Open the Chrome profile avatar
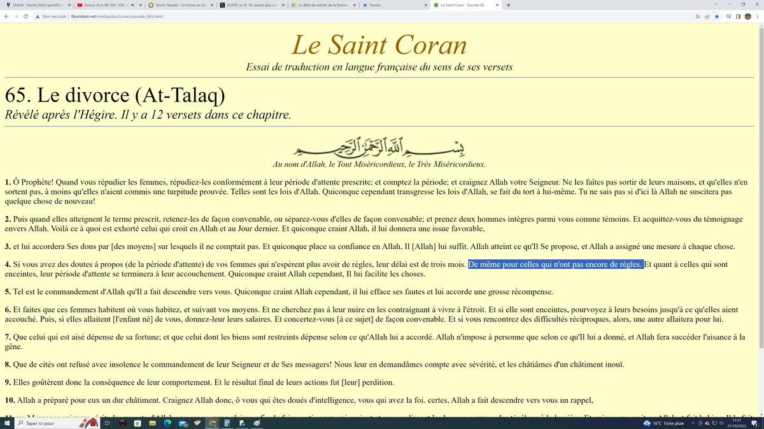764x429 pixels. (x=747, y=16)
